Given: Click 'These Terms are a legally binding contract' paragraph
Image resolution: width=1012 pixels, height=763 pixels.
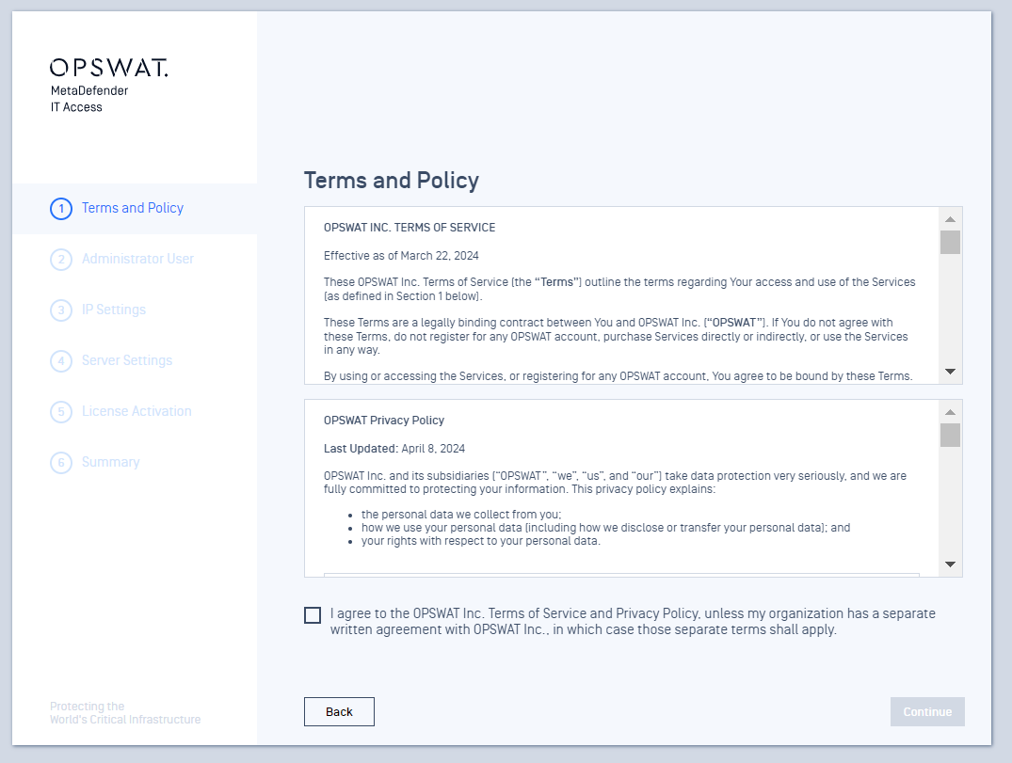Looking at the screenshot, I should [616, 336].
